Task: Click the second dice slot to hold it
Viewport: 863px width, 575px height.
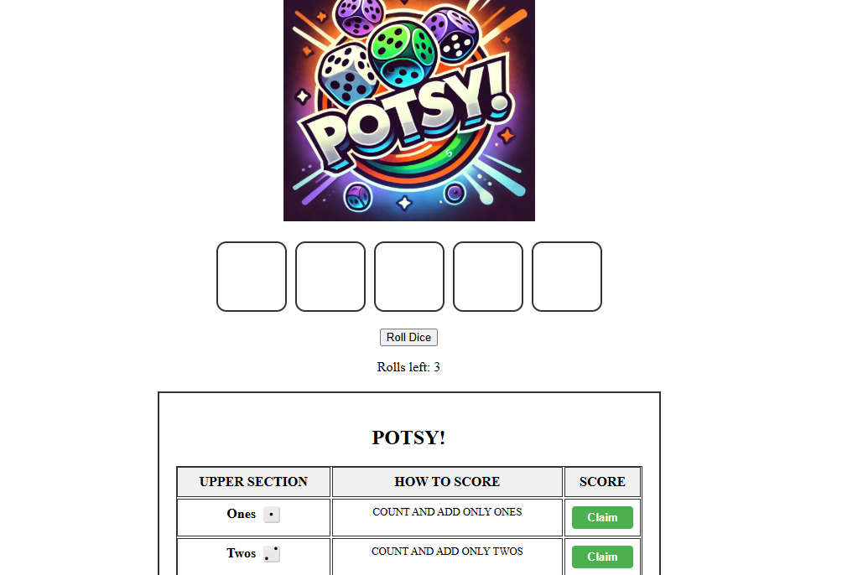Action: [330, 277]
